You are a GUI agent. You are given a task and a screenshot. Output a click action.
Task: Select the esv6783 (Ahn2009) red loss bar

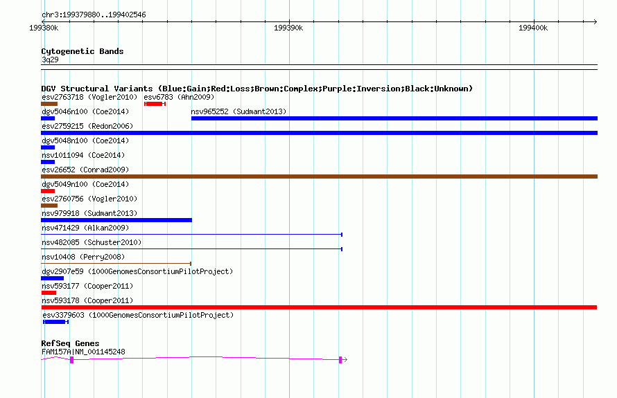(x=155, y=104)
